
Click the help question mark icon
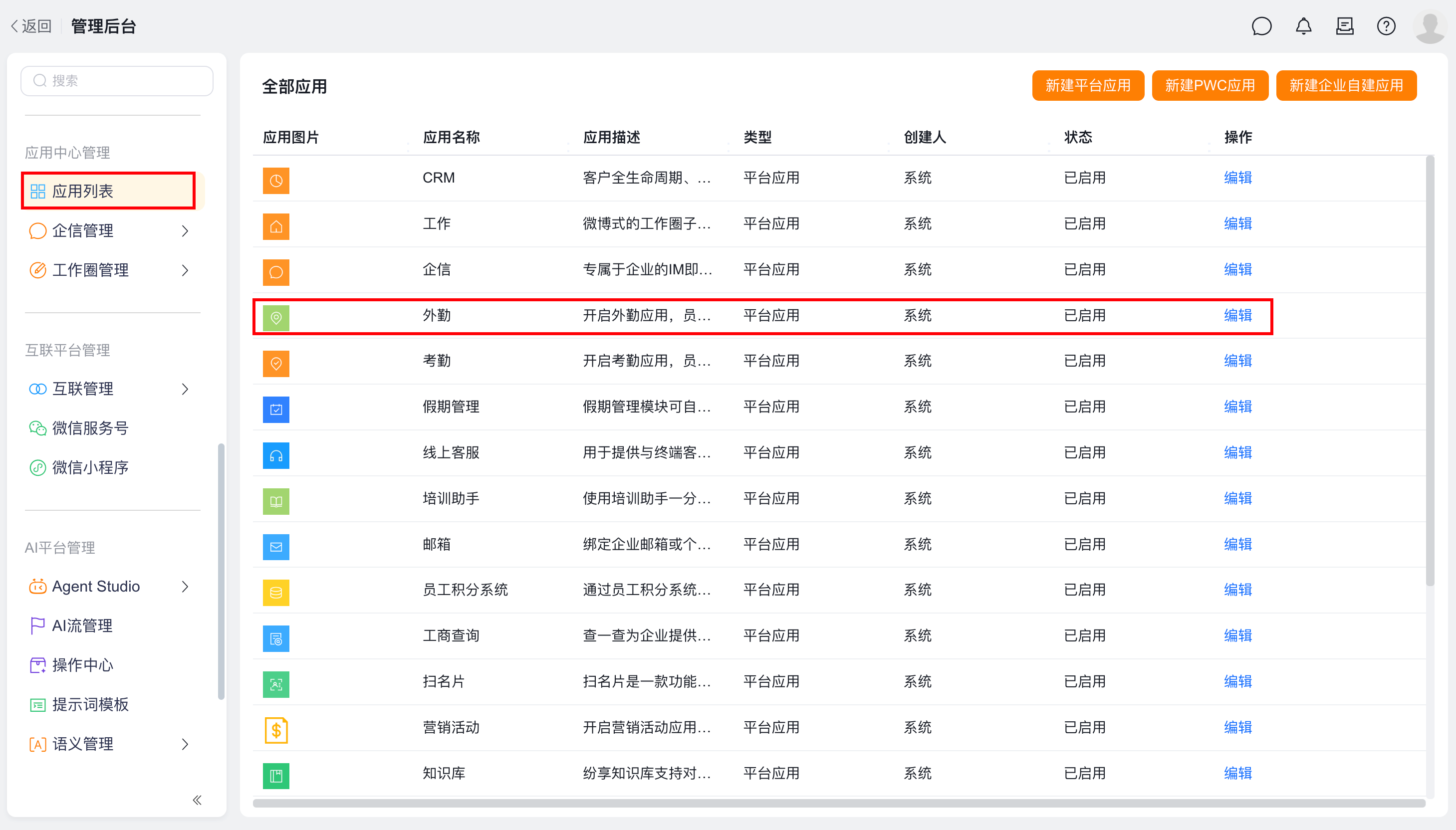(1386, 26)
